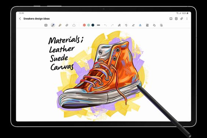Tap the page lock icon in toolbar

(161, 25)
